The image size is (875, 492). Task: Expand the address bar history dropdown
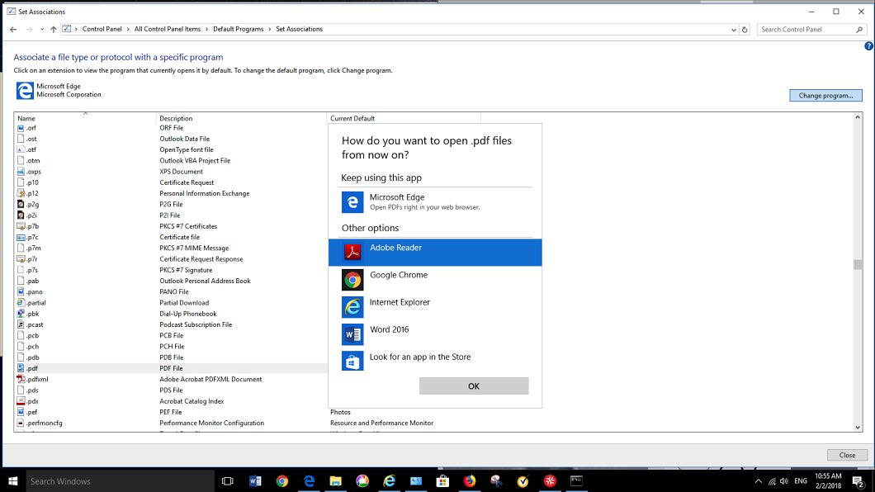pos(733,30)
